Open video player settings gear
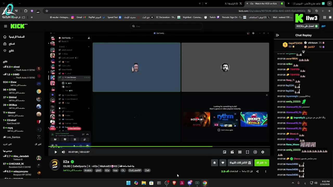The height and width of the screenshot is (187, 333). [263, 152]
